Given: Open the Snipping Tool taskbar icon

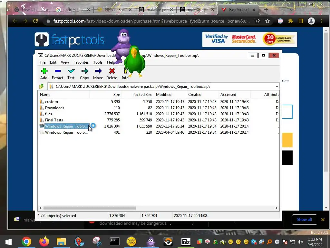Looking at the screenshot, I should (97, 242).
